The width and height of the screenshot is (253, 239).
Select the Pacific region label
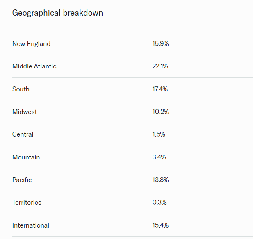[22, 180]
